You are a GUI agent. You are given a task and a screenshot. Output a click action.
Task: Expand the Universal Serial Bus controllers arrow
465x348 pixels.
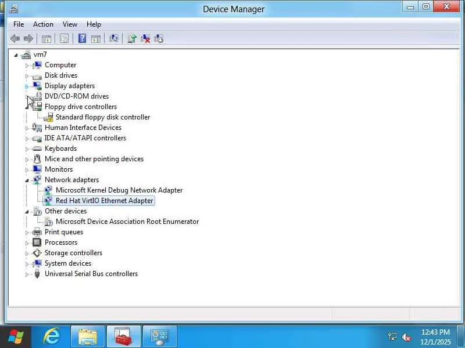click(27, 274)
